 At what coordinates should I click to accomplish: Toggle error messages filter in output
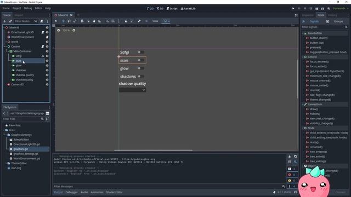pyautogui.click(x=292, y=175)
